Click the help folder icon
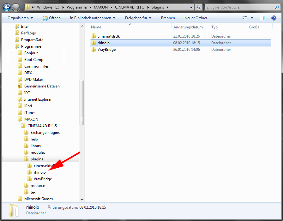This screenshot has height=221, width=283. (26, 139)
